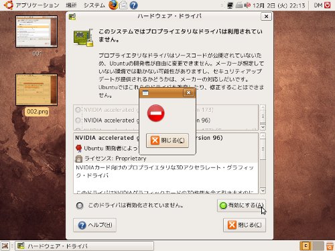335x251 pixels.
Task: Click the DM user name in the panel
Action: 318,5
